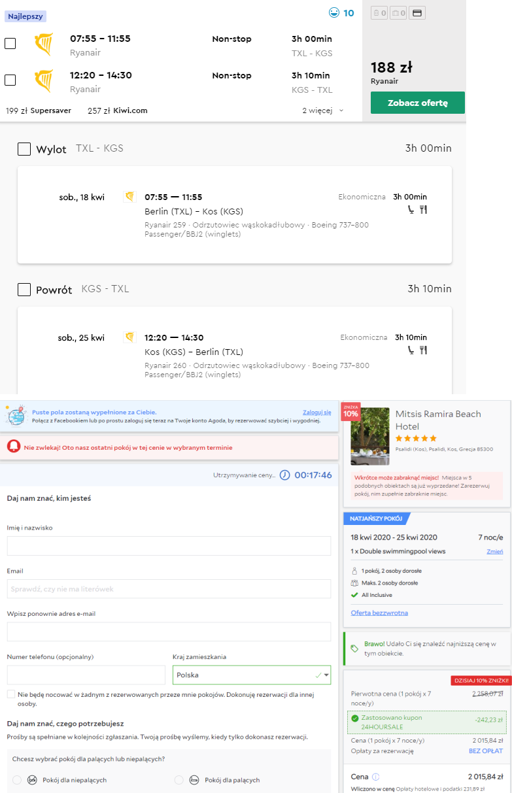Click the Mitsis Ramira Beach Hotel thumbnail
This screenshot has width=512, height=793.
point(370,436)
